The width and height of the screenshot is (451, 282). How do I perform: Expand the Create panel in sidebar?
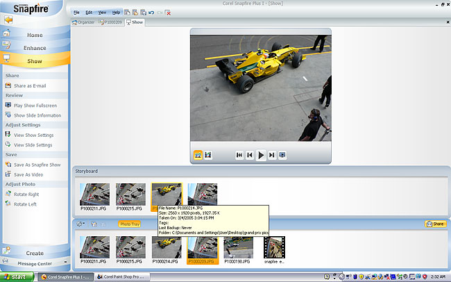click(x=35, y=253)
